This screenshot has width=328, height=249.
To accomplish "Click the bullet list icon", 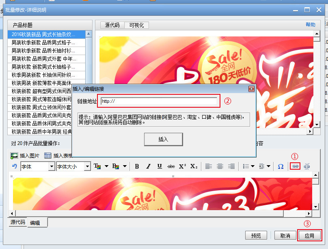I will pyautogui.click(x=246, y=166).
